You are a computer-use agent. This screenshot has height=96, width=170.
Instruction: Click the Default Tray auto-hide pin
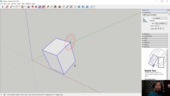(x=167, y=10)
